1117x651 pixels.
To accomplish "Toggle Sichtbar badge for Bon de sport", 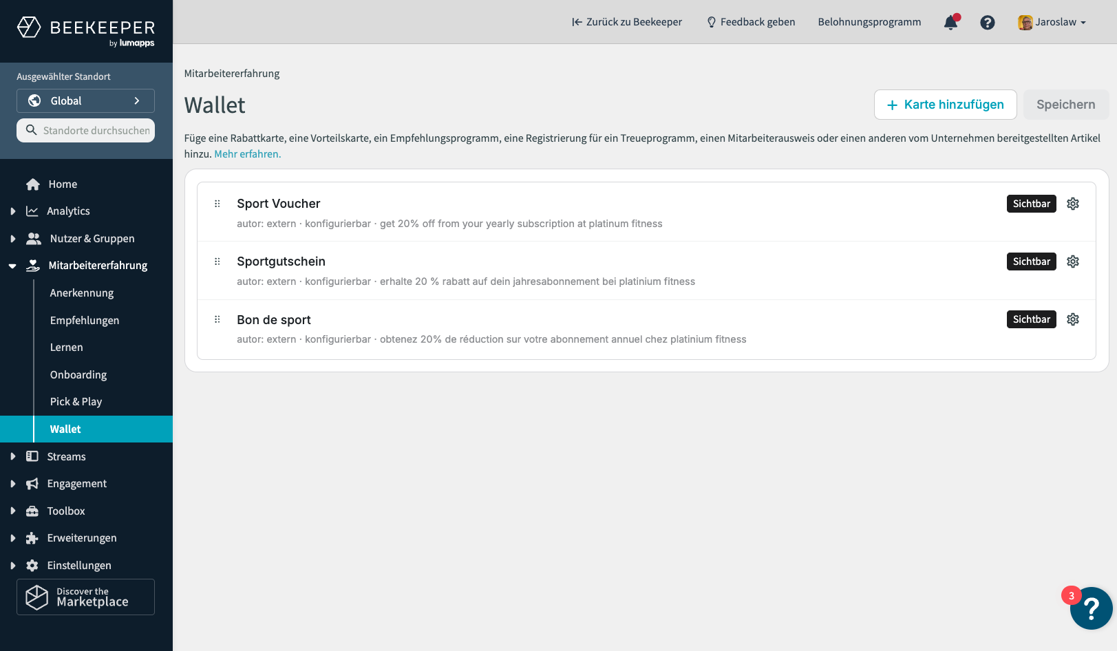I will 1032,319.
